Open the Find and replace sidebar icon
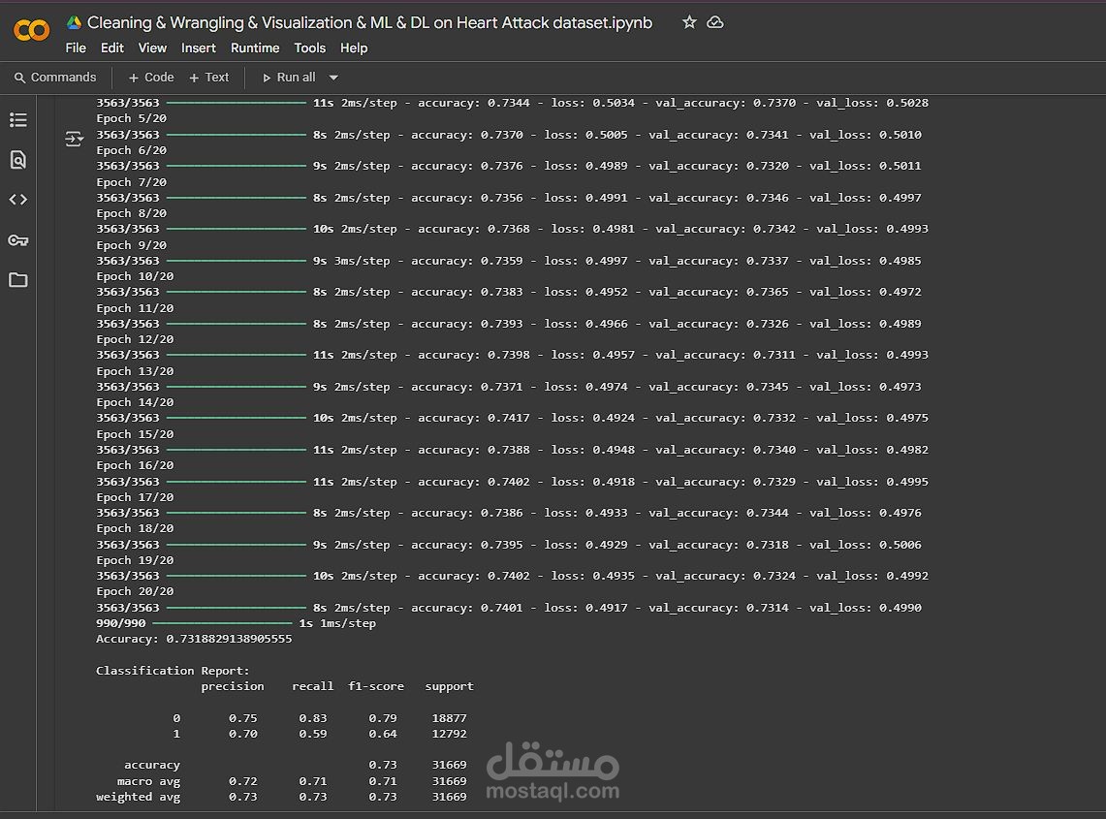The width and height of the screenshot is (1106, 819). tap(18, 159)
